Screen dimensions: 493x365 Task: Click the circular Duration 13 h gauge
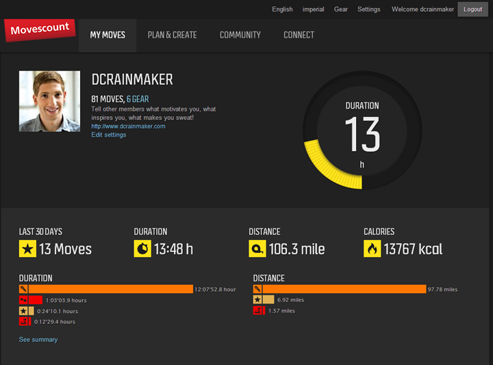(x=362, y=131)
